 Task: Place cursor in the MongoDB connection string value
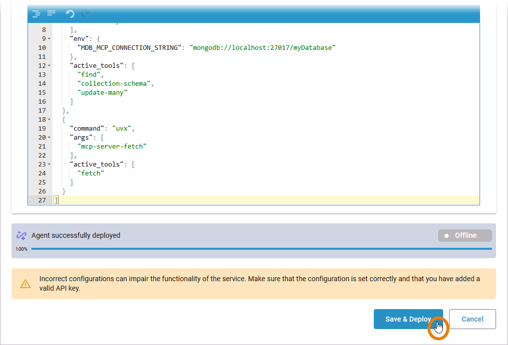pos(262,48)
